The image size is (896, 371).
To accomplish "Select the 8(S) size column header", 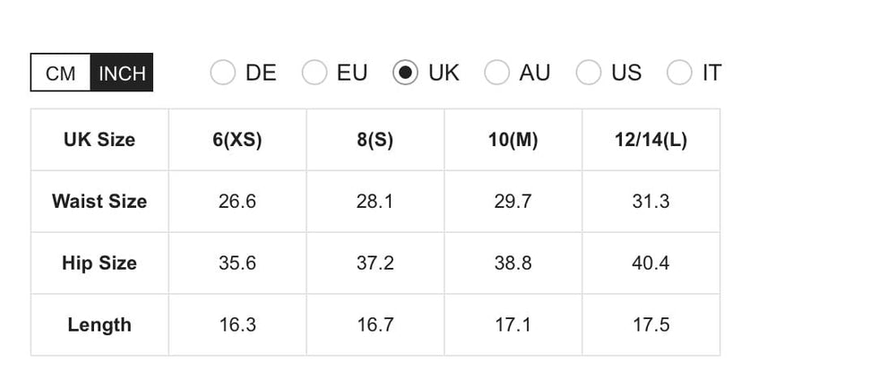I will tap(375, 140).
